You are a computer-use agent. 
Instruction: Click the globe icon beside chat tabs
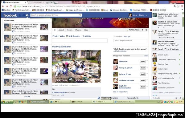coord(99,98)
